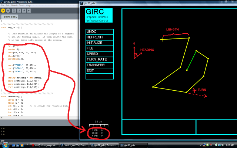Image resolution: width=237 pixels, height=148 pixels.
Task: Click the GIRC logo banner
Action: pyautogui.click(x=99, y=15)
